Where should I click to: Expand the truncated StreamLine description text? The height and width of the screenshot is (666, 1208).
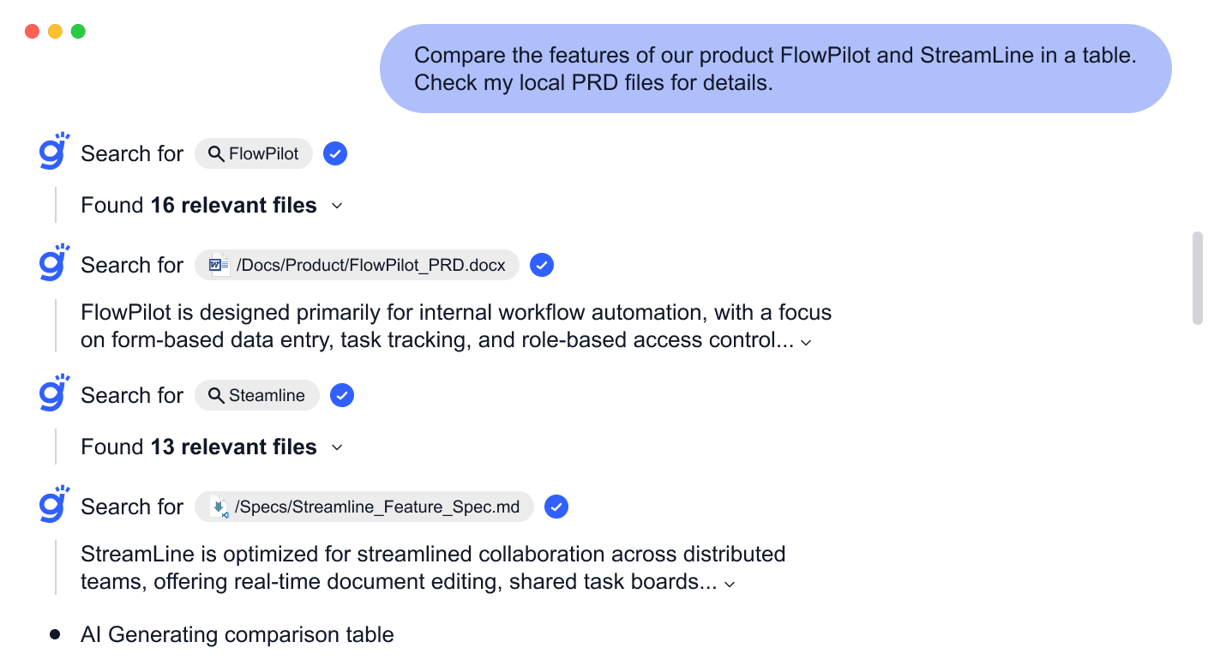pos(729,583)
